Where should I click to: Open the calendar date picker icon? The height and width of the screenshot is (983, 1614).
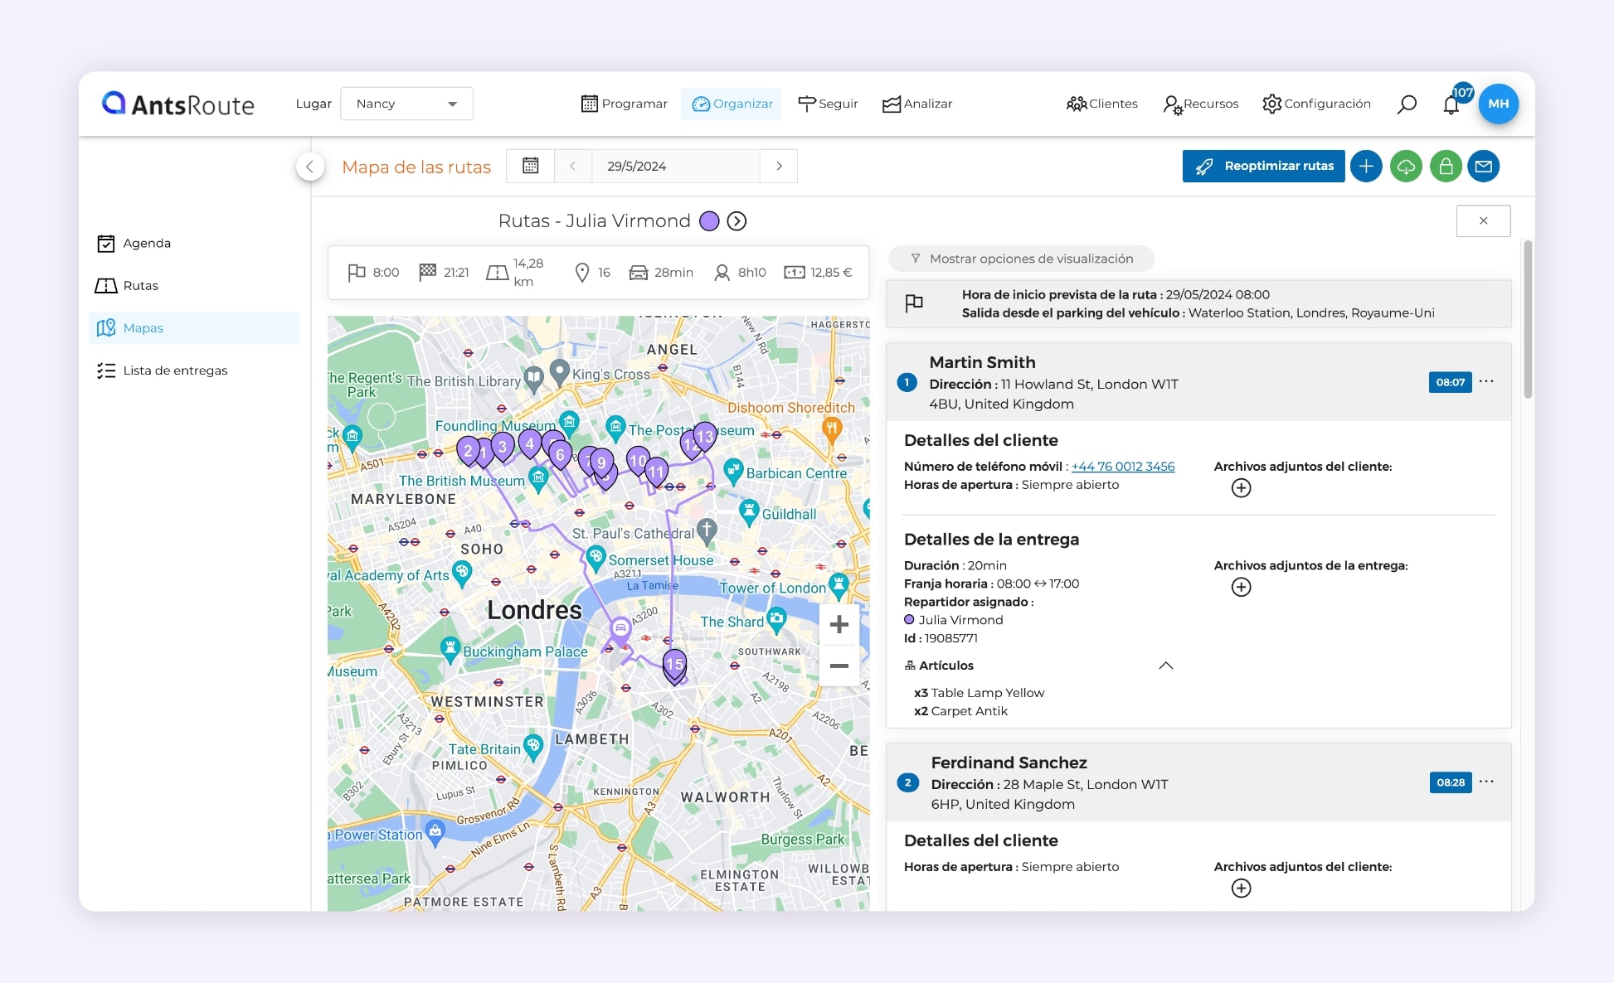530,166
